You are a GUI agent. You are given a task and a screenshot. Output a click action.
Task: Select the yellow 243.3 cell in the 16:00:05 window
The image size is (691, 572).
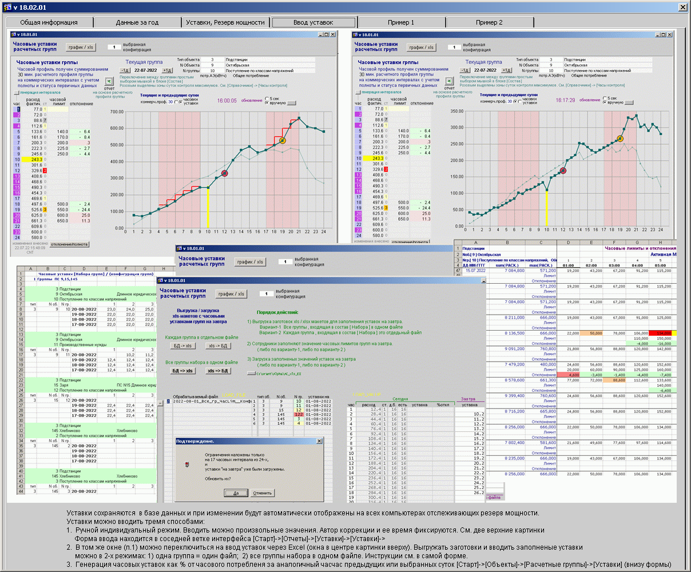pos(33,159)
